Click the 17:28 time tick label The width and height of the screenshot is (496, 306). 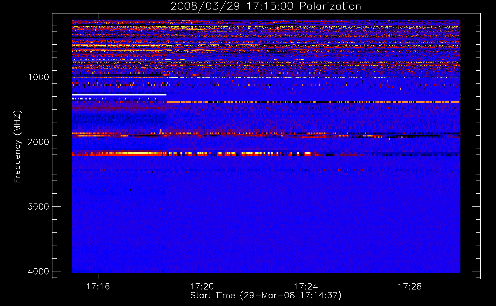tap(410, 287)
